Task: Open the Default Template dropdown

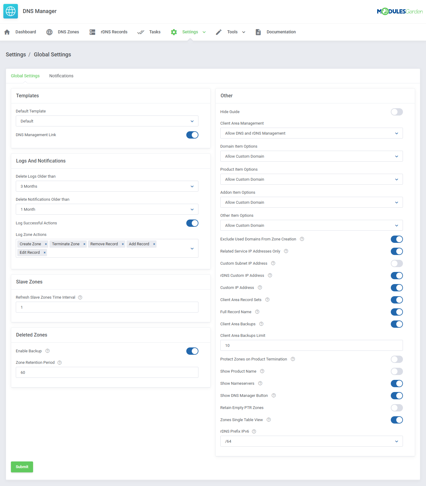Action: click(x=107, y=121)
